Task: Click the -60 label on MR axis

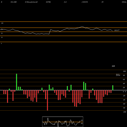Action: click(124, 104)
